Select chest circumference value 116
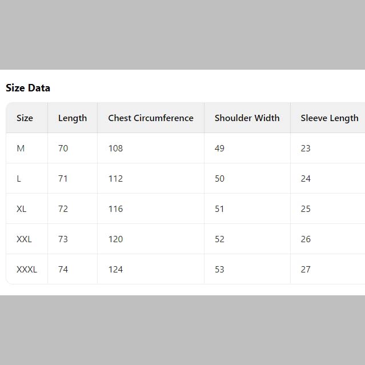365x365 pixels. 115,209
